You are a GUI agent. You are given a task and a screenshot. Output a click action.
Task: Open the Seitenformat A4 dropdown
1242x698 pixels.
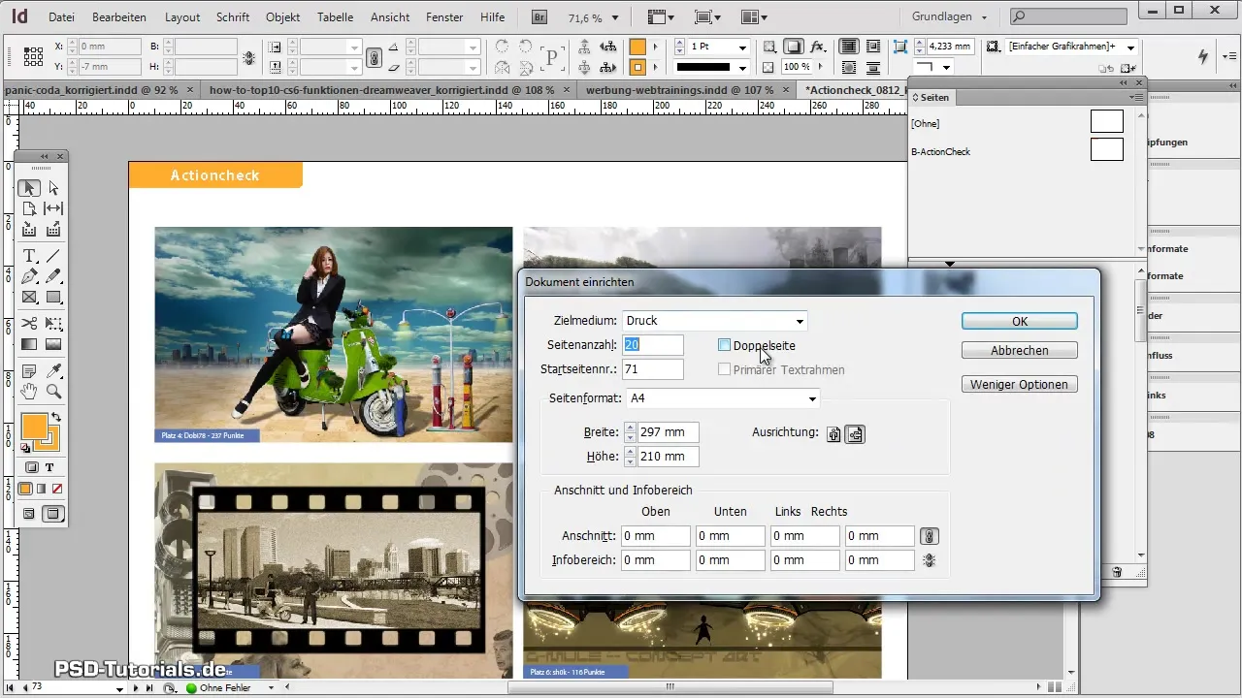tap(722, 397)
